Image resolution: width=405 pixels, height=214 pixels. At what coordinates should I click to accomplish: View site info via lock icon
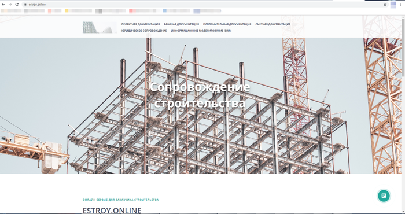[x=25, y=5]
